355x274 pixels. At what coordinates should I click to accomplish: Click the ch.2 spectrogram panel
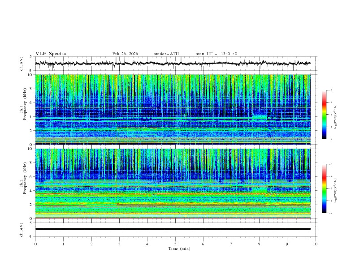point(173,184)
